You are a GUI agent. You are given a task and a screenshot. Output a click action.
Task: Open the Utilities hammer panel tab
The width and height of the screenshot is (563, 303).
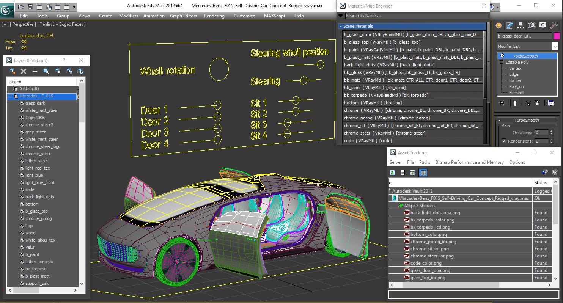(x=554, y=25)
